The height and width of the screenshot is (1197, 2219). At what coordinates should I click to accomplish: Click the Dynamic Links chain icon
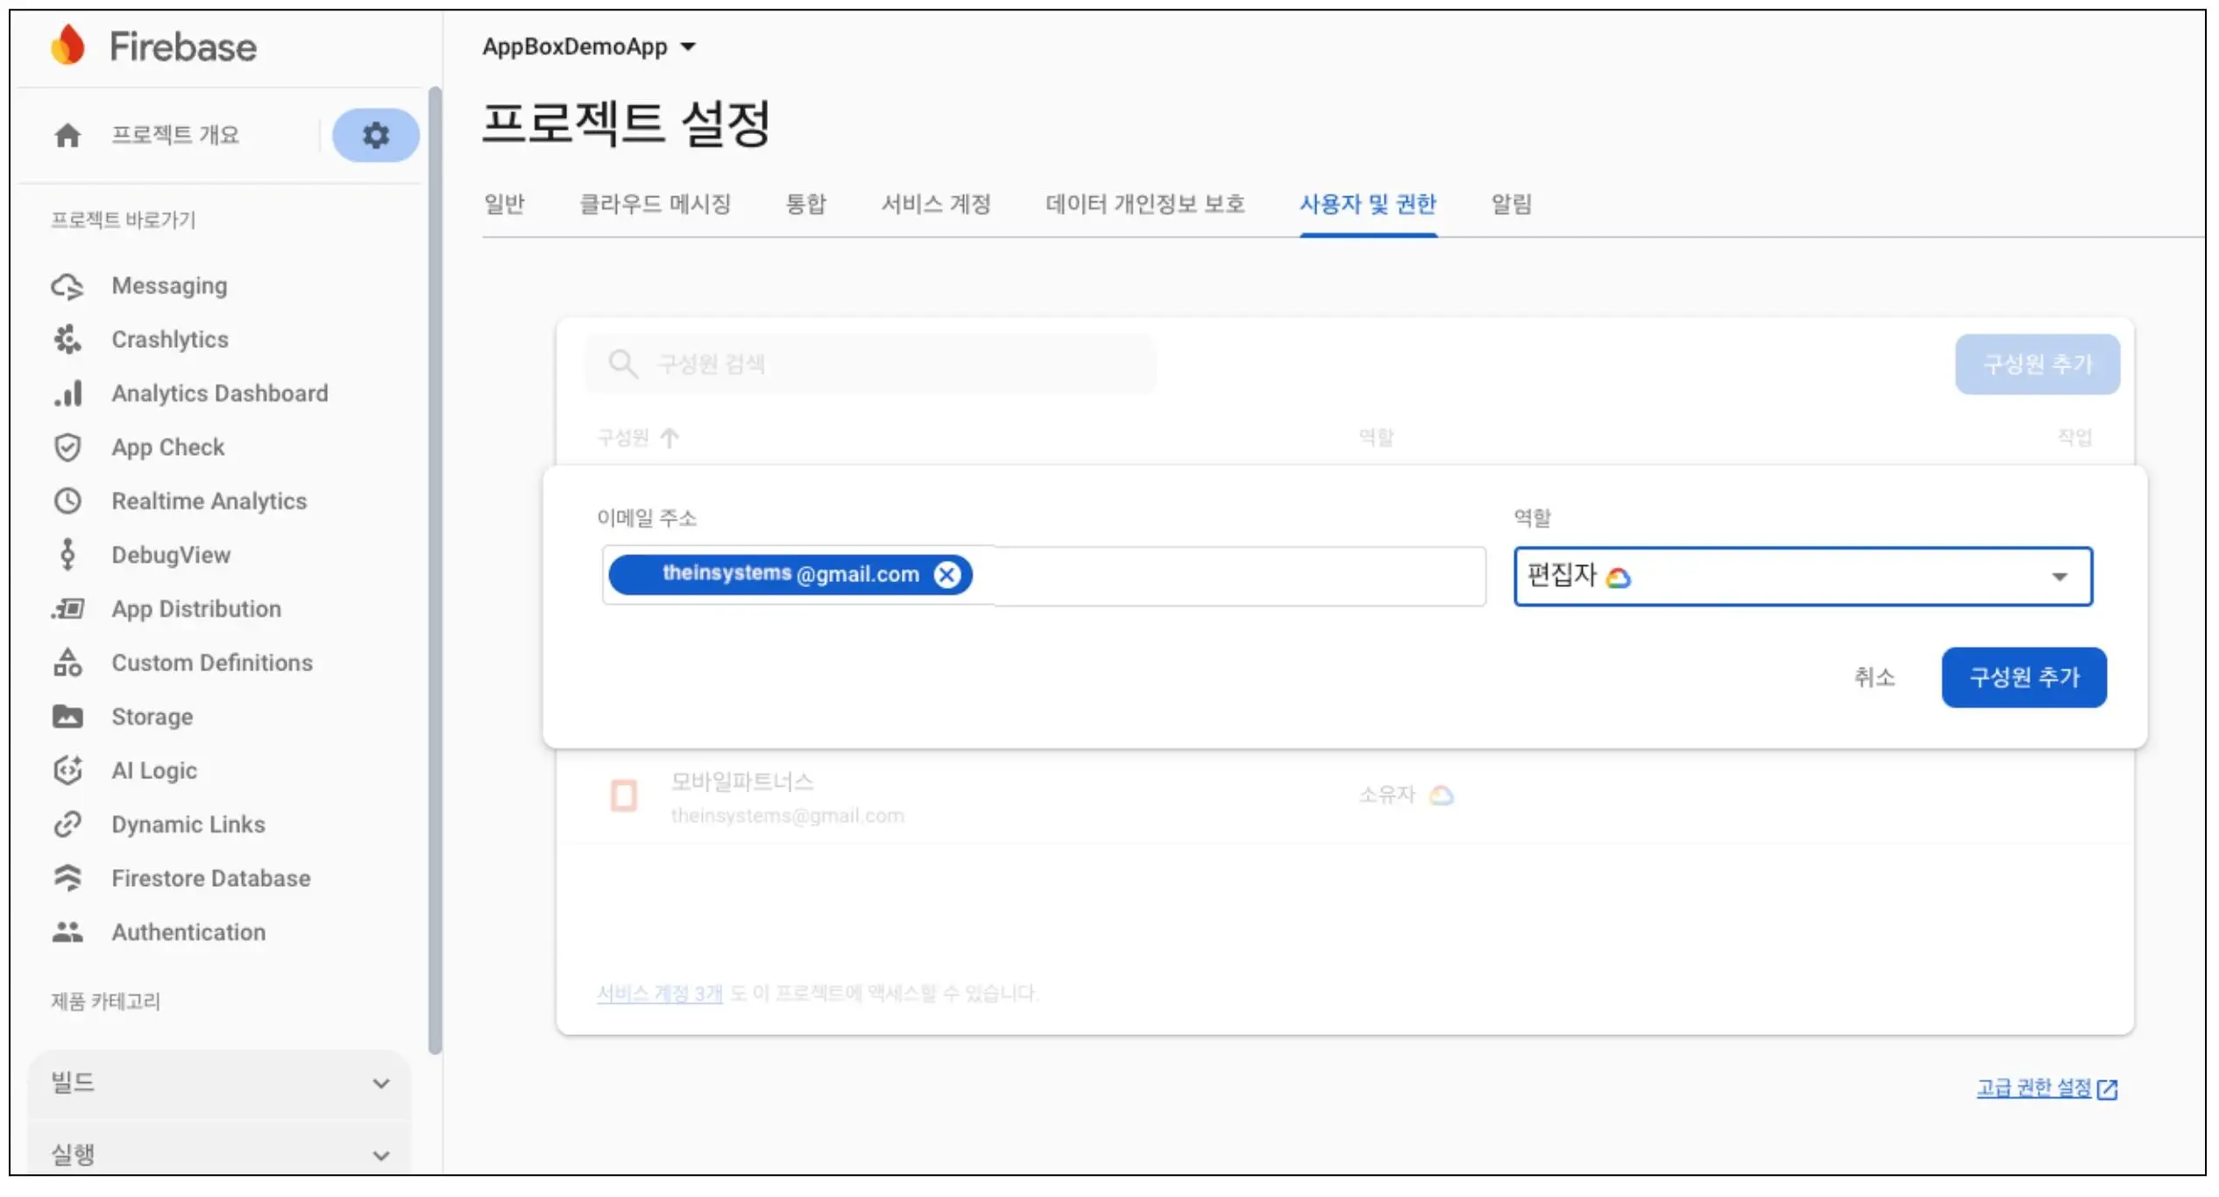pyautogui.click(x=67, y=825)
